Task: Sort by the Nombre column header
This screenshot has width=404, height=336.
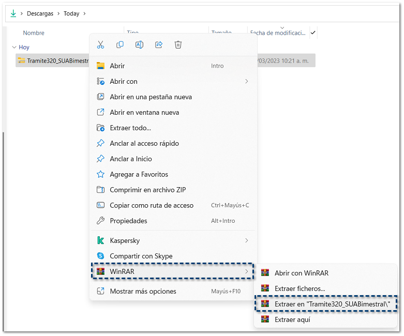Action: click(34, 33)
